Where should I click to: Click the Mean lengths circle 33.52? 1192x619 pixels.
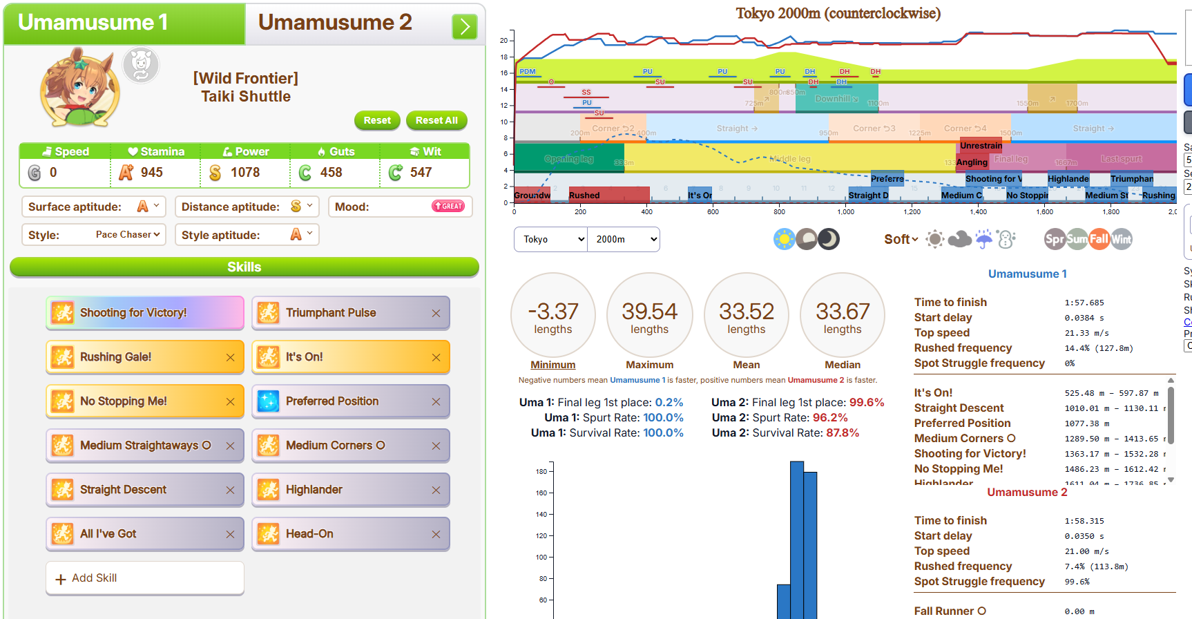[747, 315]
